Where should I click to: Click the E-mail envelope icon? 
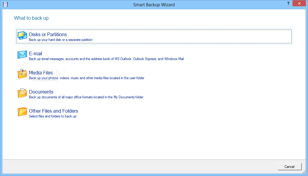tap(22, 54)
